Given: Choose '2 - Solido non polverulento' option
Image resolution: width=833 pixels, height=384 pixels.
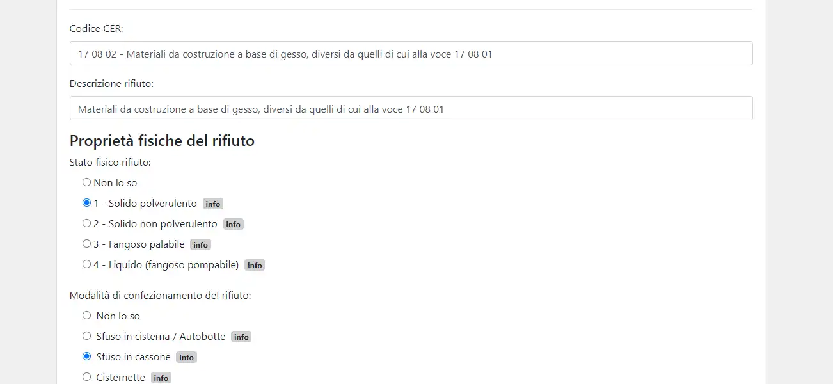Looking at the screenshot, I should click(x=87, y=223).
